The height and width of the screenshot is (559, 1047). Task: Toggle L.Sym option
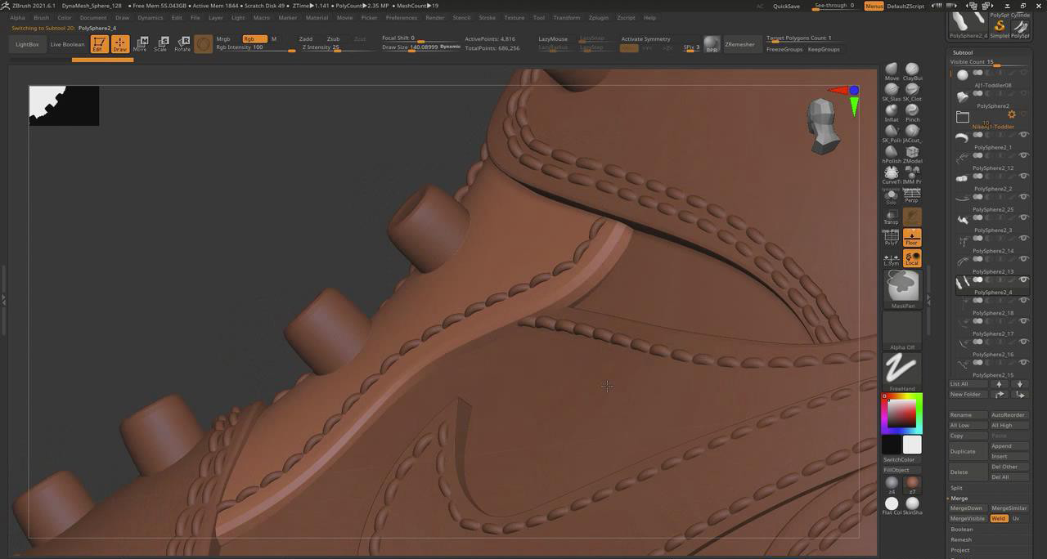tap(892, 258)
